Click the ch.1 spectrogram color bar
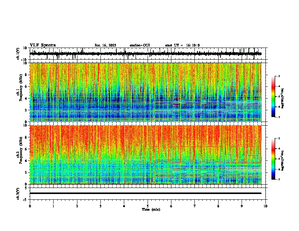Image resolution: width=299 pixels, height=231 pixels. pyautogui.click(x=273, y=97)
